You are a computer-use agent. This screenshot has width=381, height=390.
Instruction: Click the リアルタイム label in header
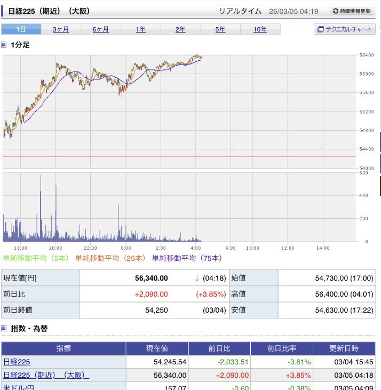pyautogui.click(x=240, y=11)
